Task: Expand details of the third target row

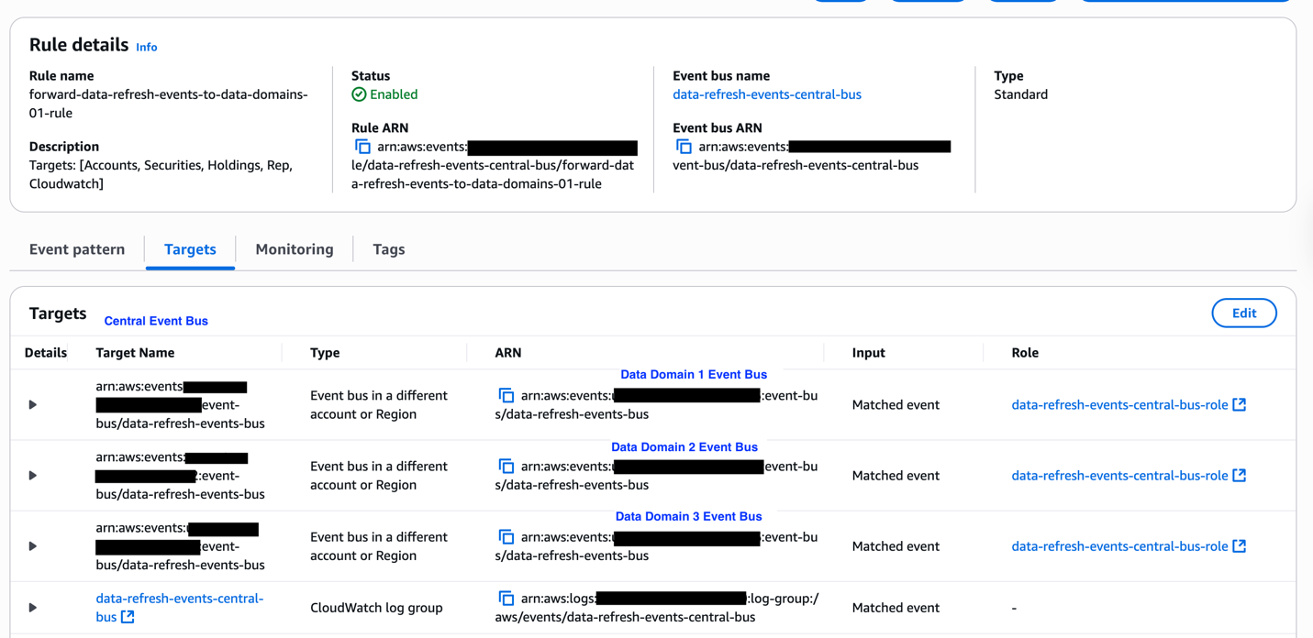Action: pos(33,546)
